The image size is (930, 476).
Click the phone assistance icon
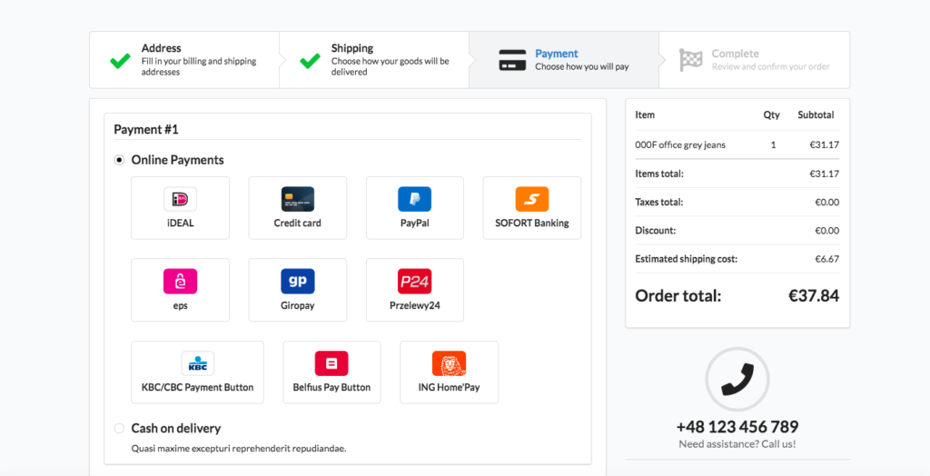pos(737,380)
